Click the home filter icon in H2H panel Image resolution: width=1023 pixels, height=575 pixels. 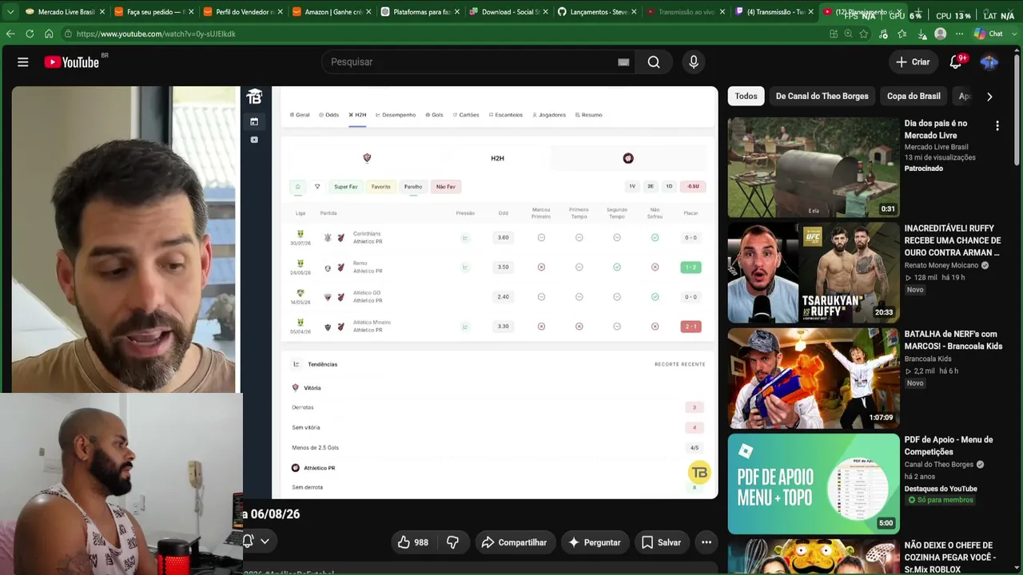coord(297,187)
